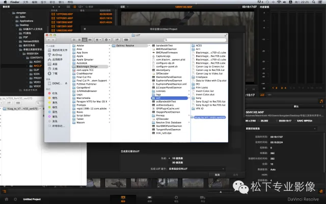Viewport: 326px width, 204px height.
Task: Click the Wi-Fi icon in the menu bar
Action: [279, 2]
